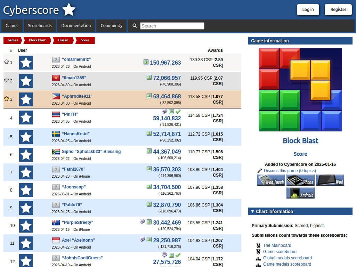Open the proof picture icon for 29,250,987
Image resolution: width=356 pixels, height=267 pixels.
point(149,240)
